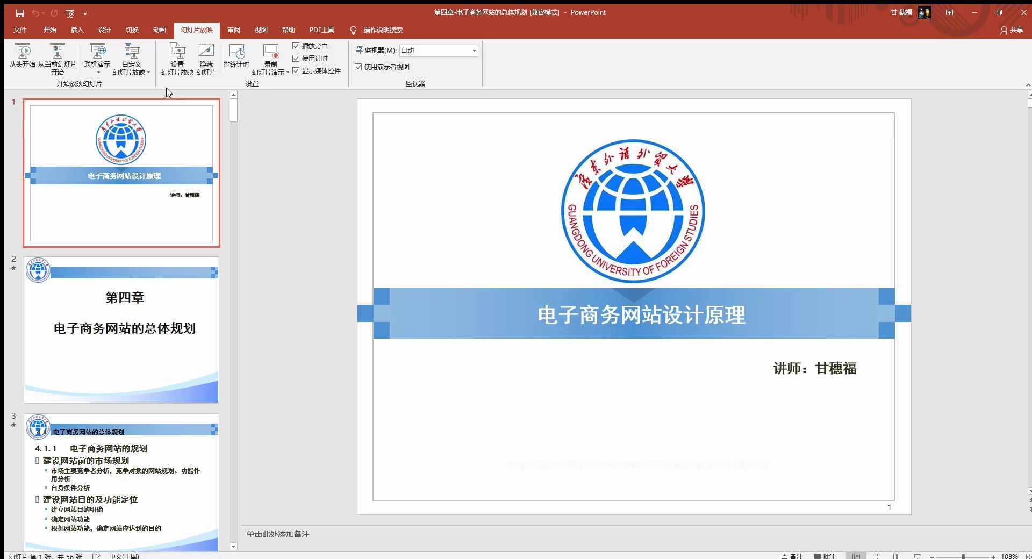Expand the 录制幻灯片演示 dropdown arrow

[x=288, y=73]
